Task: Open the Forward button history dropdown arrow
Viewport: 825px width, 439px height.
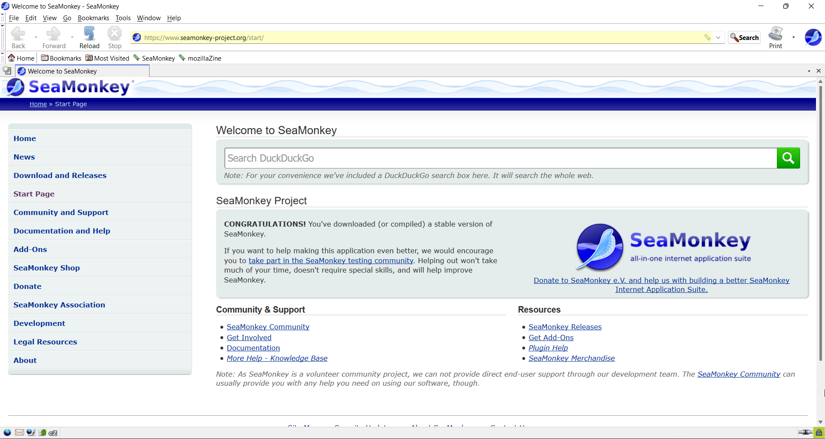Action: [x=72, y=37]
